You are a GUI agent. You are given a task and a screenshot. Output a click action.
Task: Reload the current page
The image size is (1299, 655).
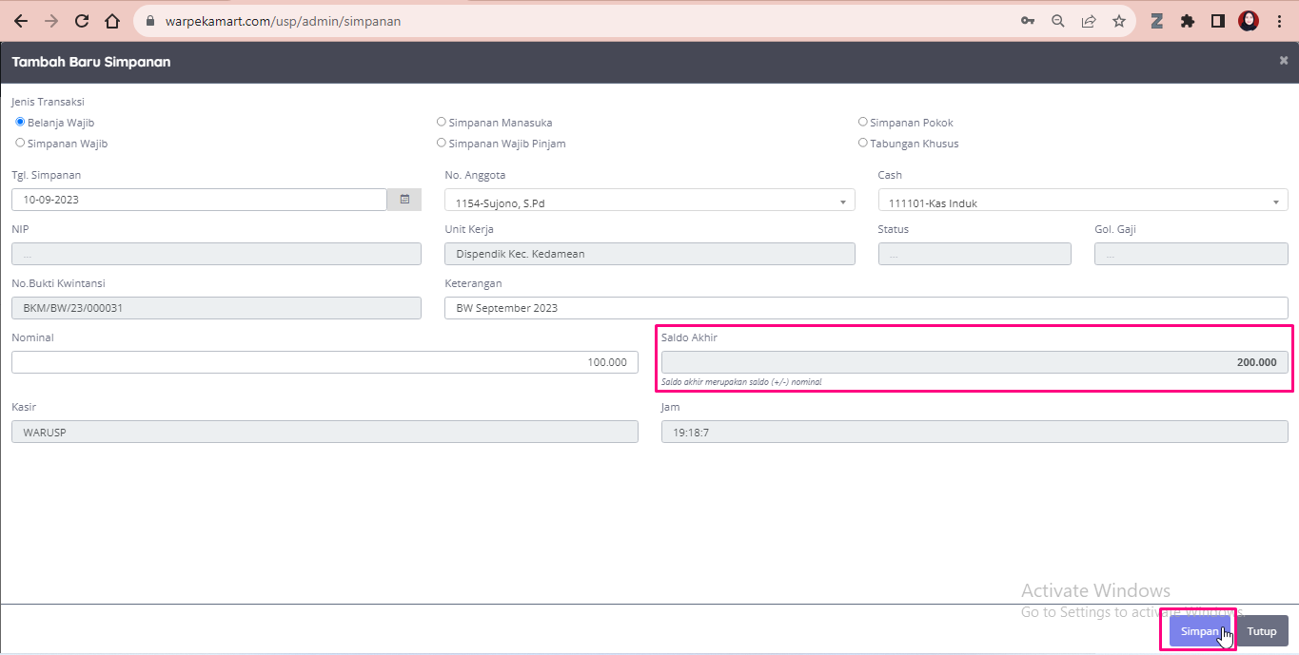click(82, 21)
